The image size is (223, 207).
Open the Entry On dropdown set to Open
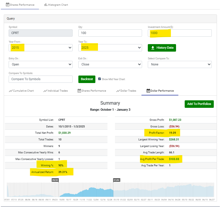coord(40,64)
